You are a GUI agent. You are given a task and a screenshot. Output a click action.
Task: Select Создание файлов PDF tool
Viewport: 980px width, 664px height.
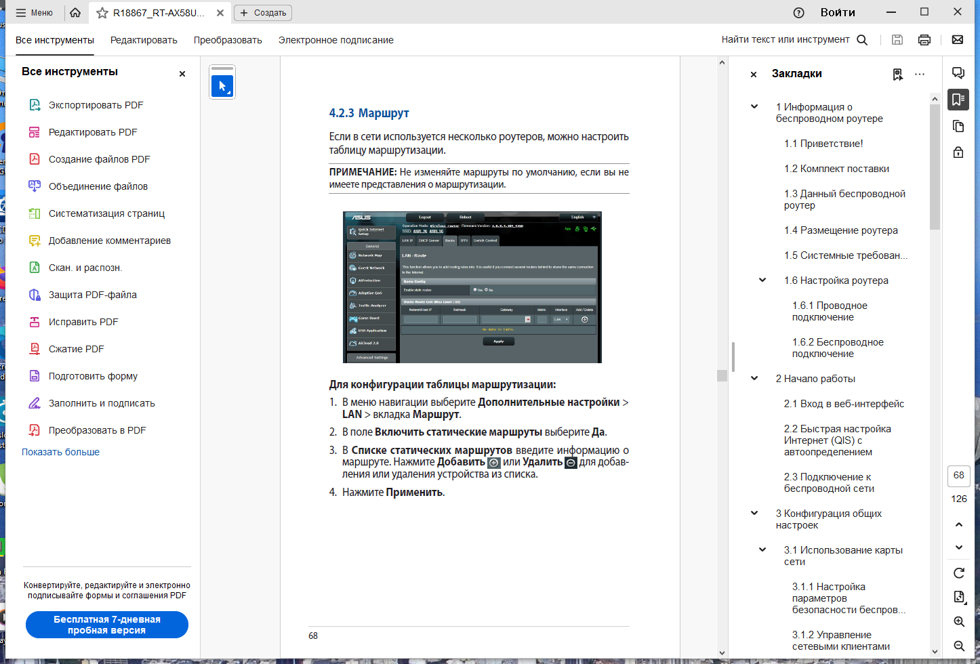pos(99,159)
